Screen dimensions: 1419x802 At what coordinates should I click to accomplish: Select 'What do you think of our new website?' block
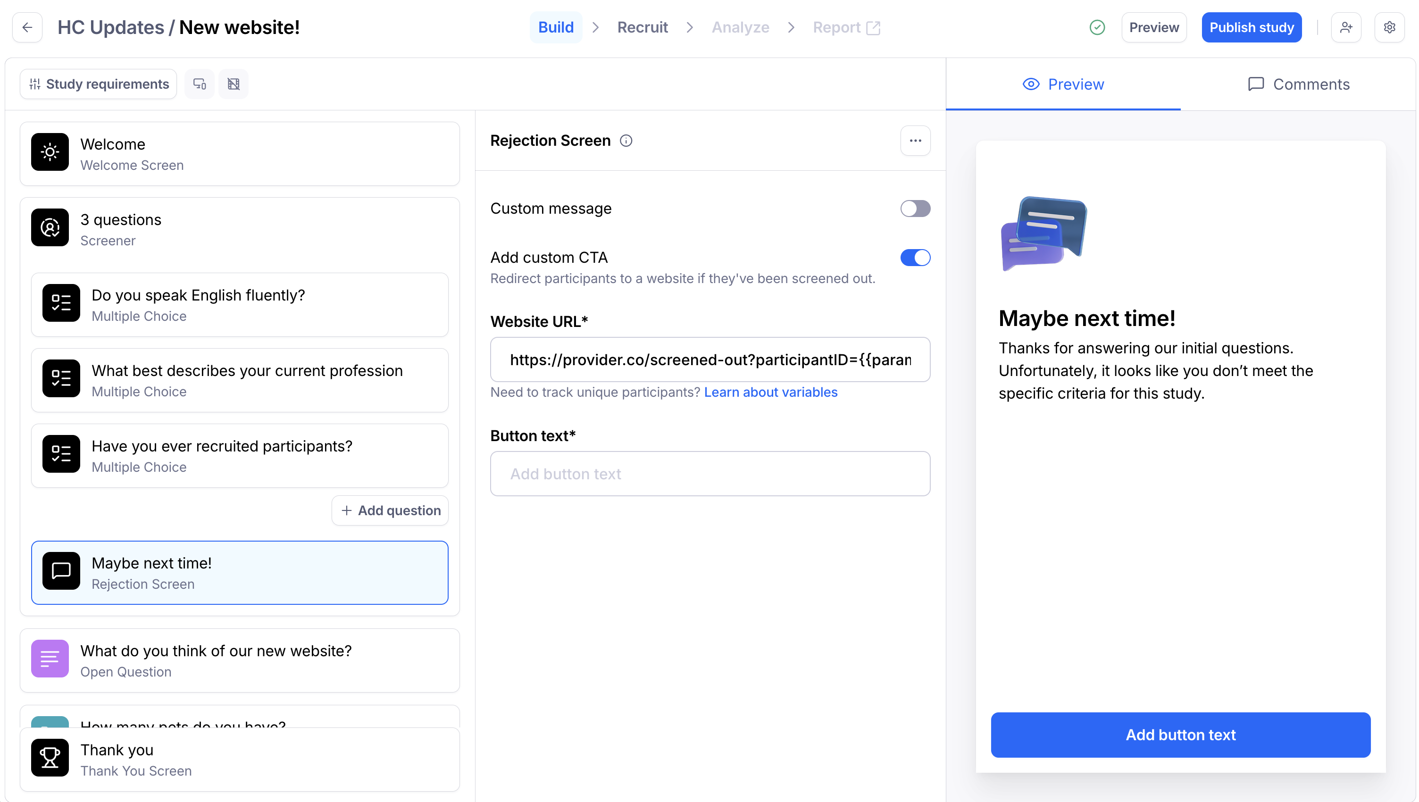coord(240,660)
